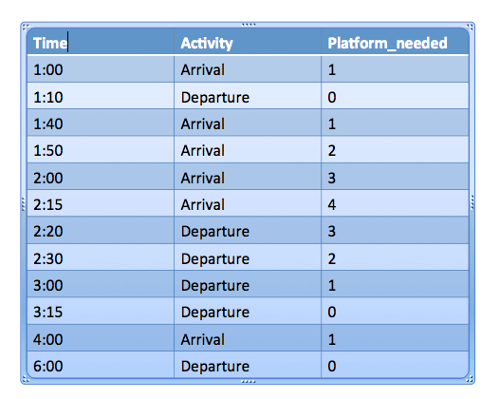500x399 pixels.
Task: Click the bottom-right table corner resize handle
Action: (470, 379)
